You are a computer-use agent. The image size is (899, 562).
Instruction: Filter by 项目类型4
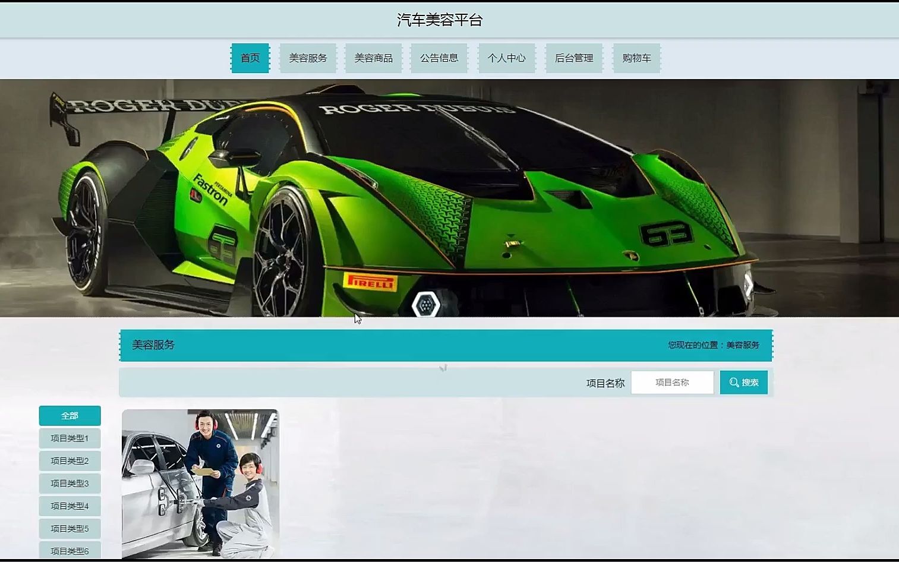(x=70, y=506)
